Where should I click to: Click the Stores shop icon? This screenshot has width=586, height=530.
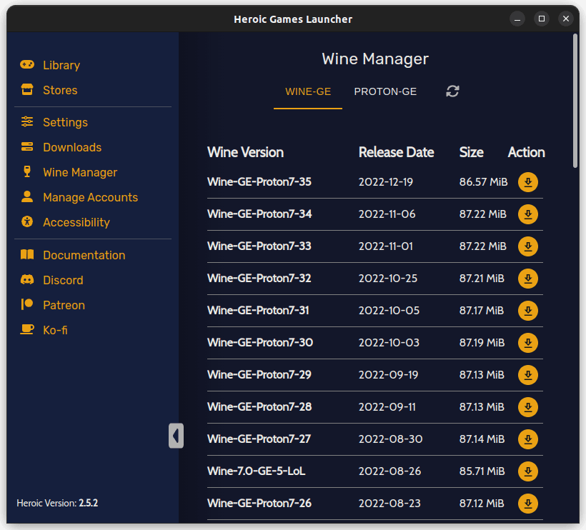[x=27, y=90]
